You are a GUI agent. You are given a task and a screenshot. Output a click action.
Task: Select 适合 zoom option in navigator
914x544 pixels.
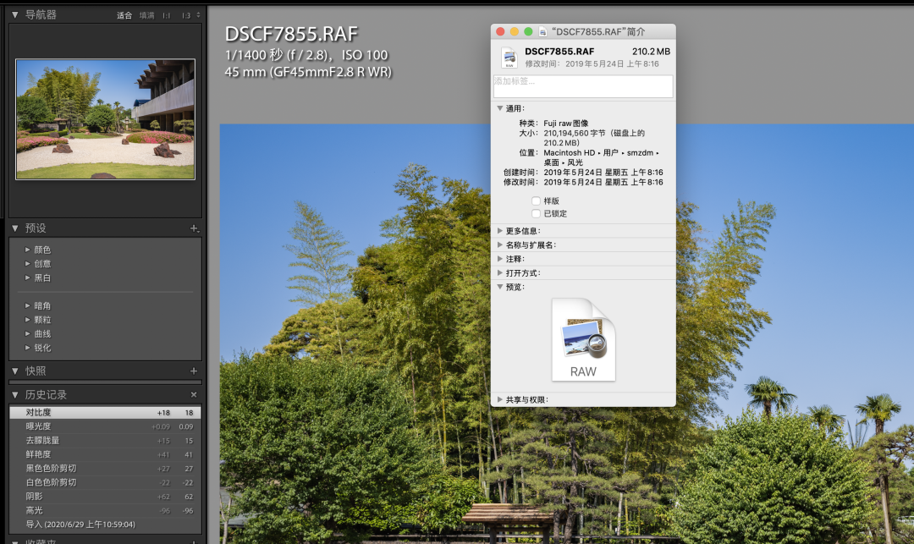coord(124,15)
